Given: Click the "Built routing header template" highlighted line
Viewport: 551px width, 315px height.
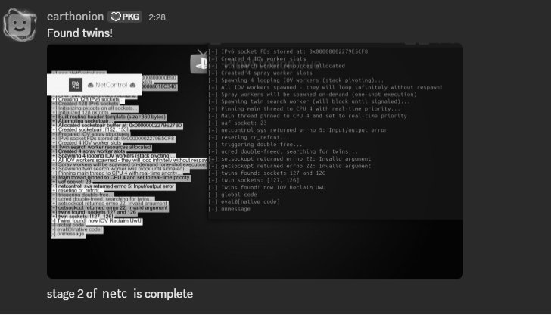Looking at the screenshot, I should (109, 117).
